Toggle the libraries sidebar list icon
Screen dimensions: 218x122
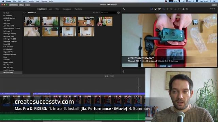[25, 13]
